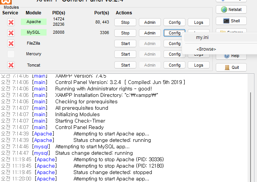Click log line "Control Panel Ready"
The width and height of the screenshot is (257, 182).
click(79, 127)
